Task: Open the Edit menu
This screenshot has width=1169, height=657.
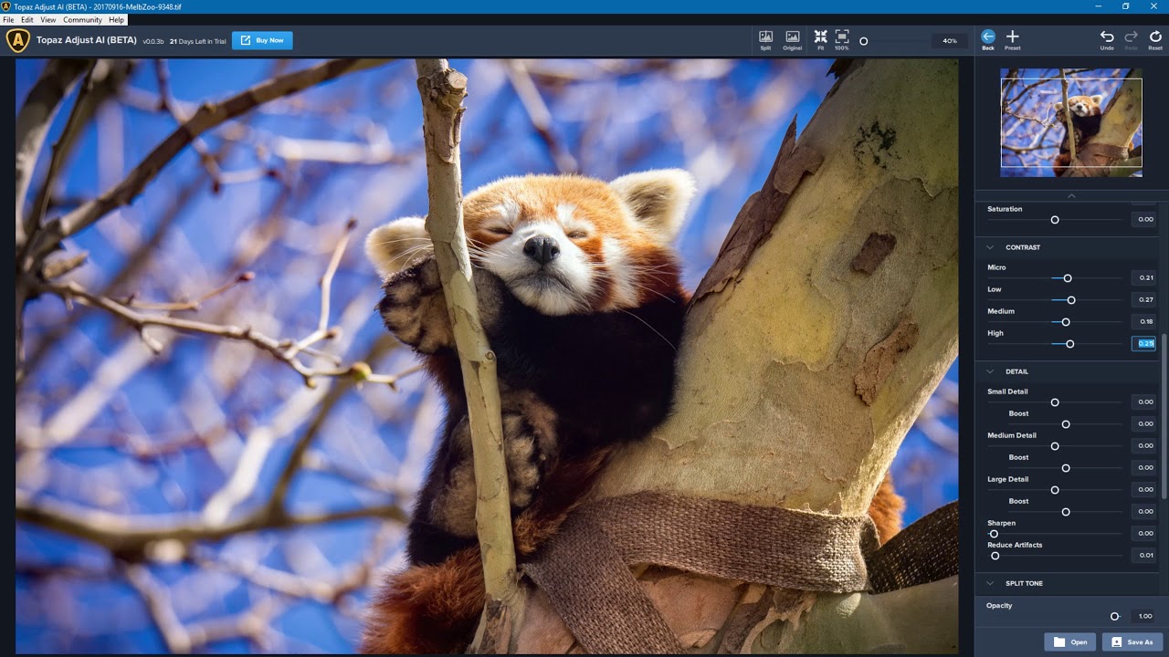Action: tap(27, 19)
